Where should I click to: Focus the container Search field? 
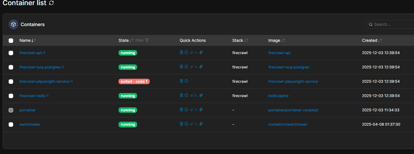390,24
